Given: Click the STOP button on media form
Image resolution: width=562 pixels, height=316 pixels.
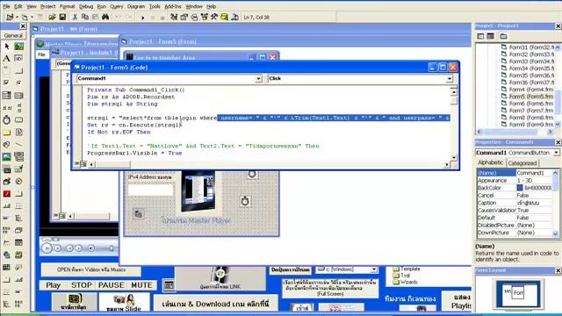Looking at the screenshot, I should pyautogui.click(x=82, y=285).
